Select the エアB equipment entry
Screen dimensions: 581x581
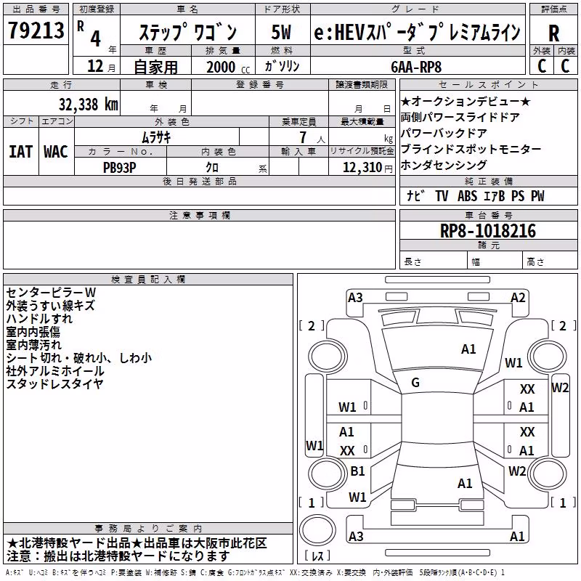tap(495, 195)
